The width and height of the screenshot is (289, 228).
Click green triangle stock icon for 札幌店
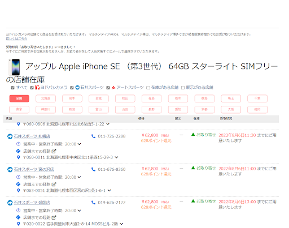tap(193, 135)
